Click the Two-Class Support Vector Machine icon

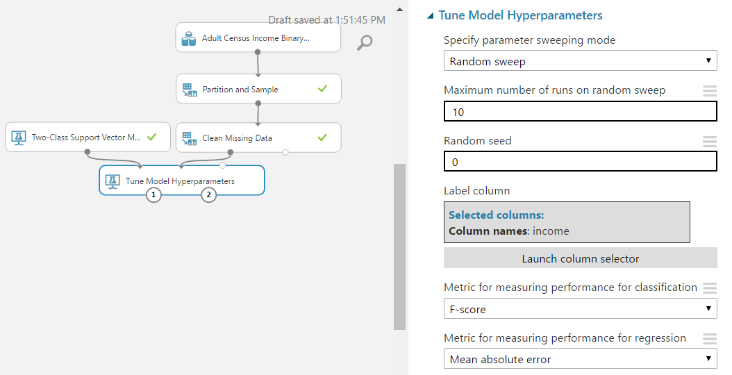(x=19, y=137)
